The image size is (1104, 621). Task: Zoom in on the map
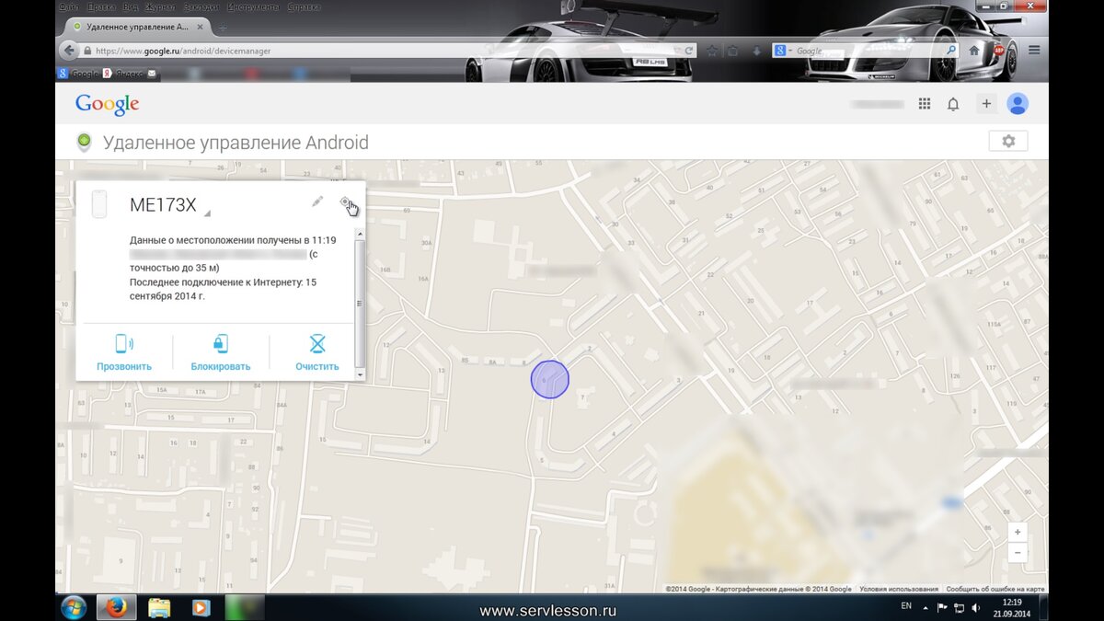tap(1017, 532)
